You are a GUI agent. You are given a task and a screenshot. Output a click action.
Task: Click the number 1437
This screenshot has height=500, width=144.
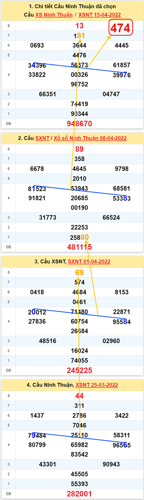tap(37, 416)
